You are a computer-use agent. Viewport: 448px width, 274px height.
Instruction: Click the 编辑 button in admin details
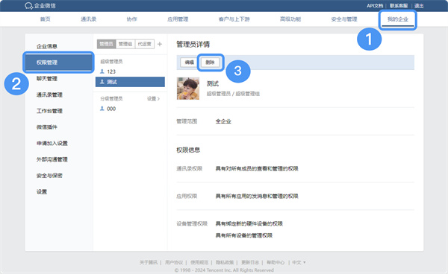pyautogui.click(x=190, y=63)
